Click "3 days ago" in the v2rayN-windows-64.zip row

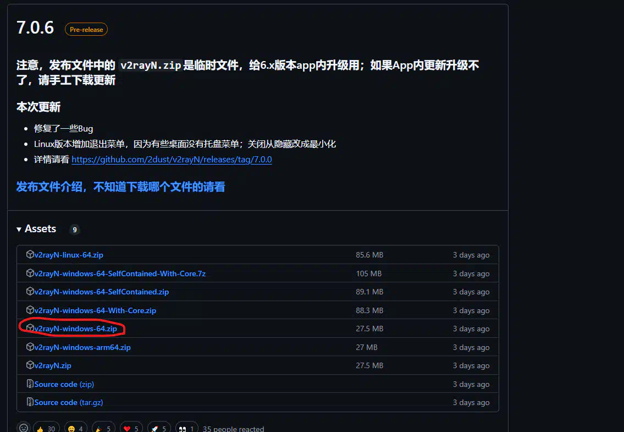471,329
